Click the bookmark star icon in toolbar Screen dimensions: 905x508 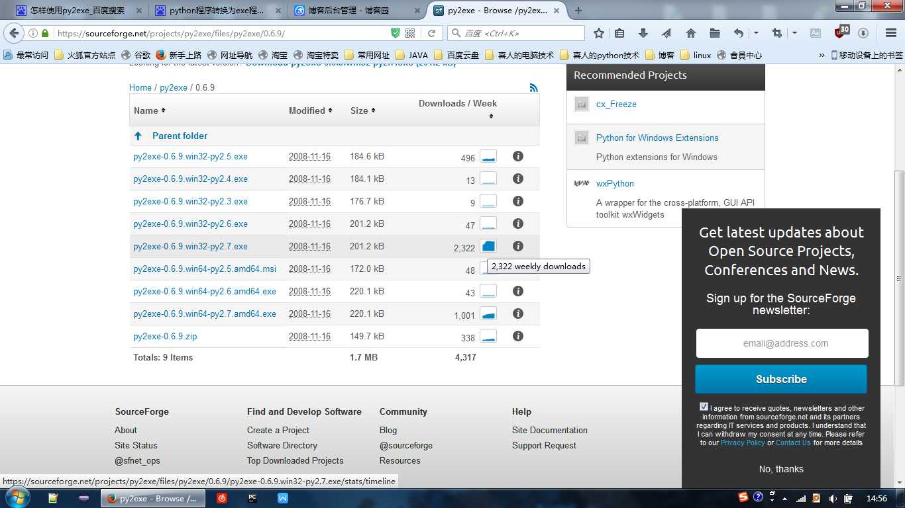coord(599,33)
